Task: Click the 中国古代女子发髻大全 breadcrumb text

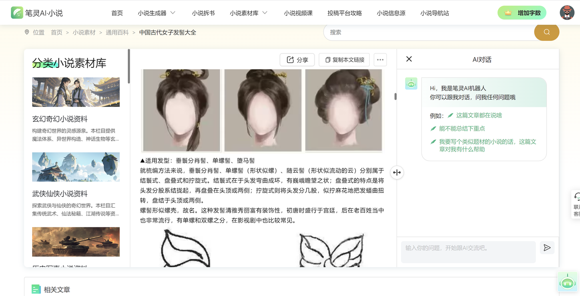Action: coord(168,33)
